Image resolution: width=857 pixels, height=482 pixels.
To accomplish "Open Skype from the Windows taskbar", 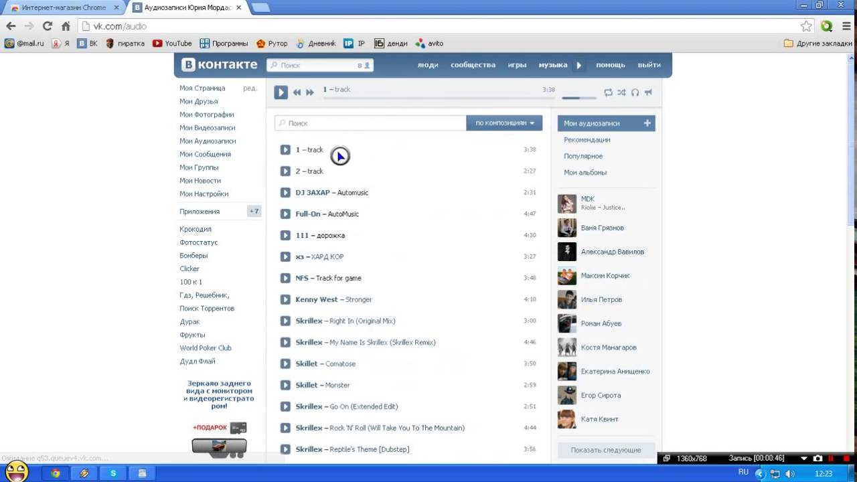I will click(113, 473).
